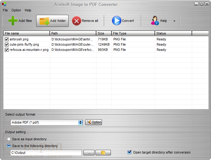Viewport: 211px width, 160px height.
Task: Select Save to the following directory radio
Action: 9,146
